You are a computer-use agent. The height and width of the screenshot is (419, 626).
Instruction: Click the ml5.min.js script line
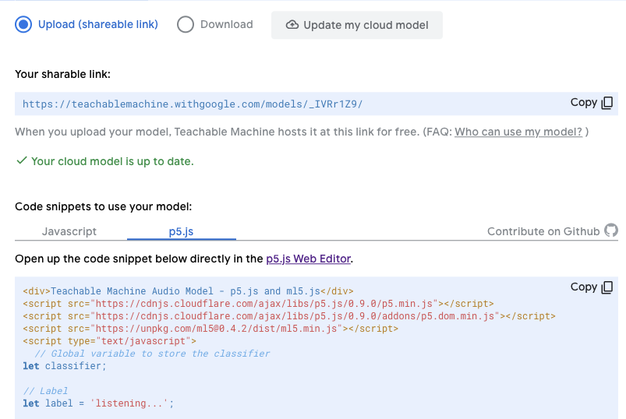click(x=210, y=328)
